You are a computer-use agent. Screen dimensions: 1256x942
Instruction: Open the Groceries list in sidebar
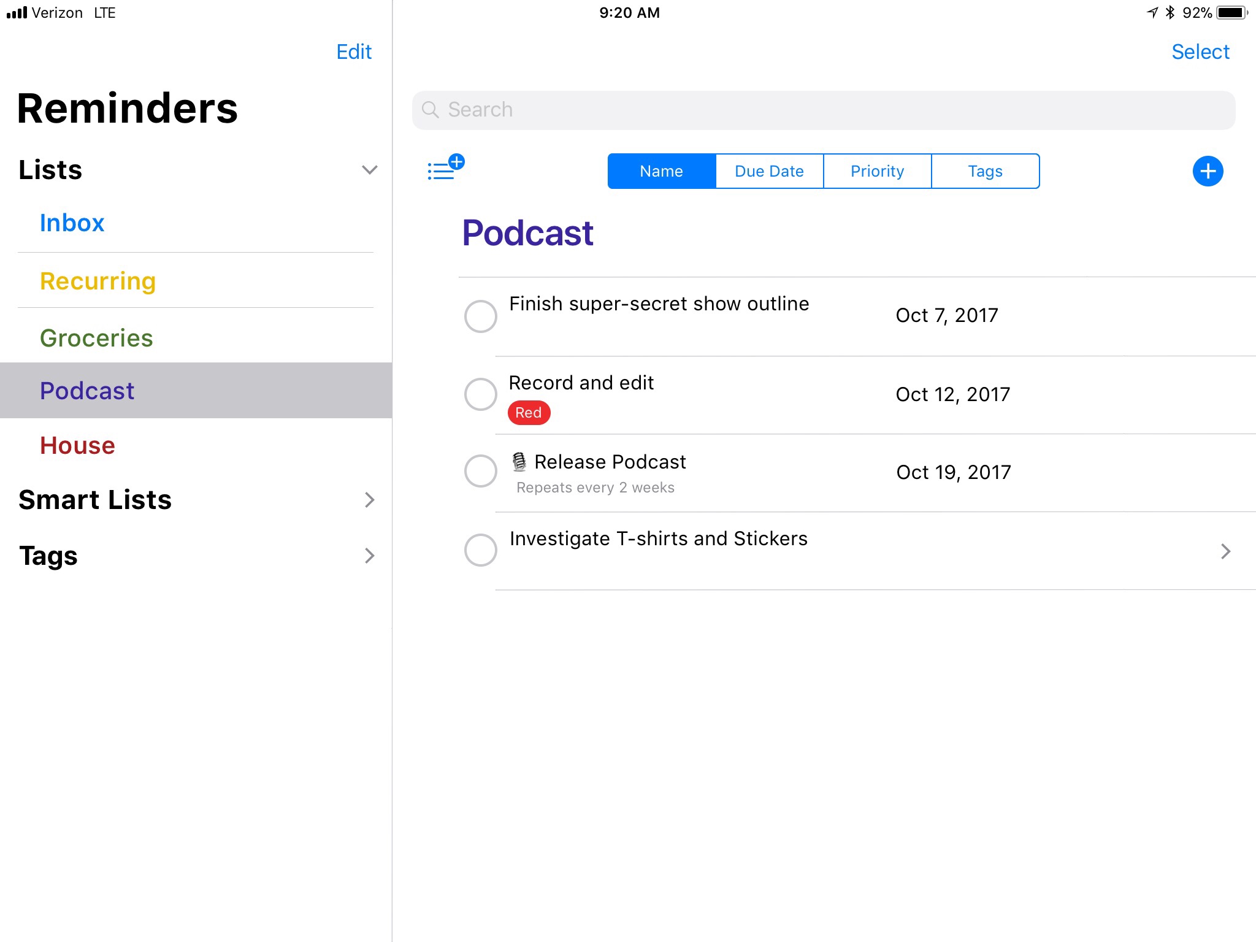click(96, 338)
